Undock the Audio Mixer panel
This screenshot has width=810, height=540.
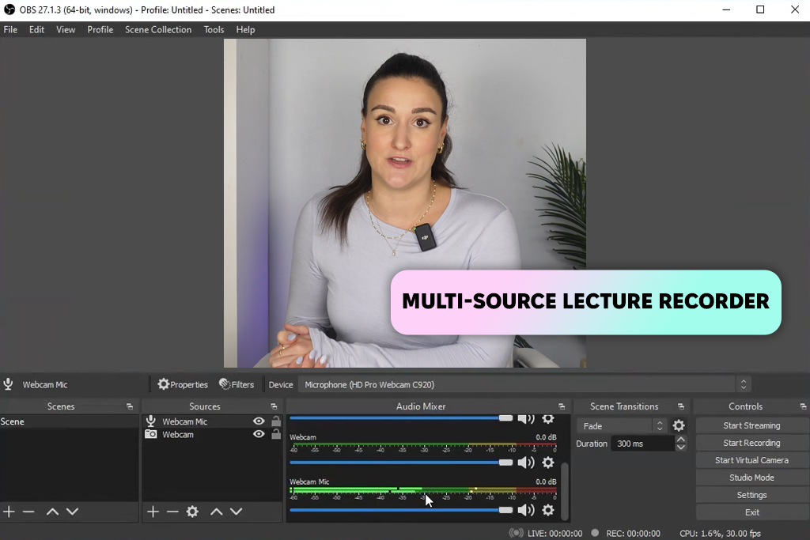point(562,407)
